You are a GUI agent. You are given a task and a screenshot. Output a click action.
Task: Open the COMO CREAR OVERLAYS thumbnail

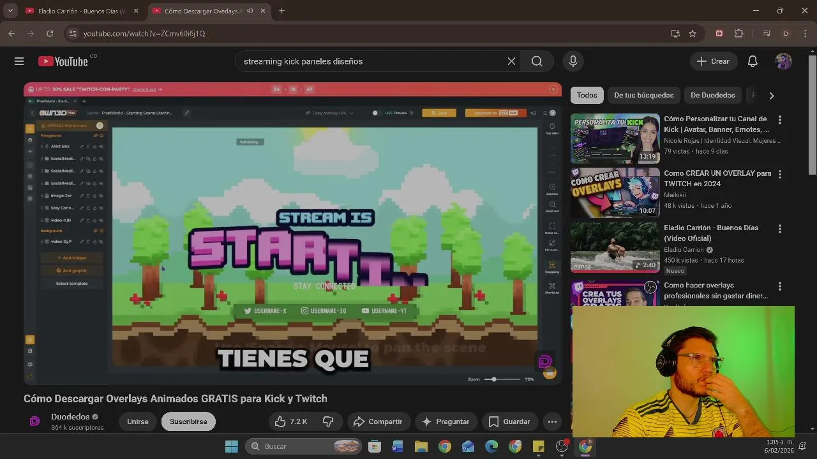[x=615, y=193]
